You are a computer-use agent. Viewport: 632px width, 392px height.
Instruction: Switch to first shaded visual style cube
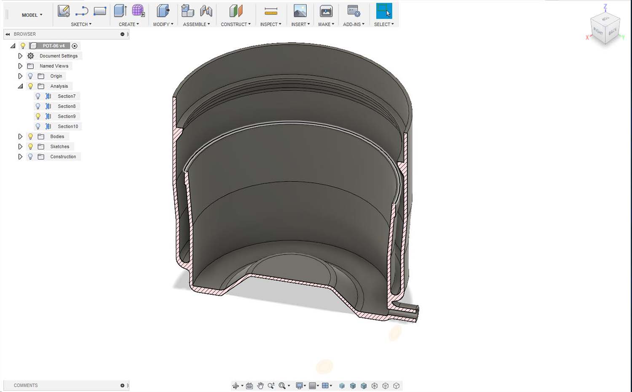pos(342,386)
